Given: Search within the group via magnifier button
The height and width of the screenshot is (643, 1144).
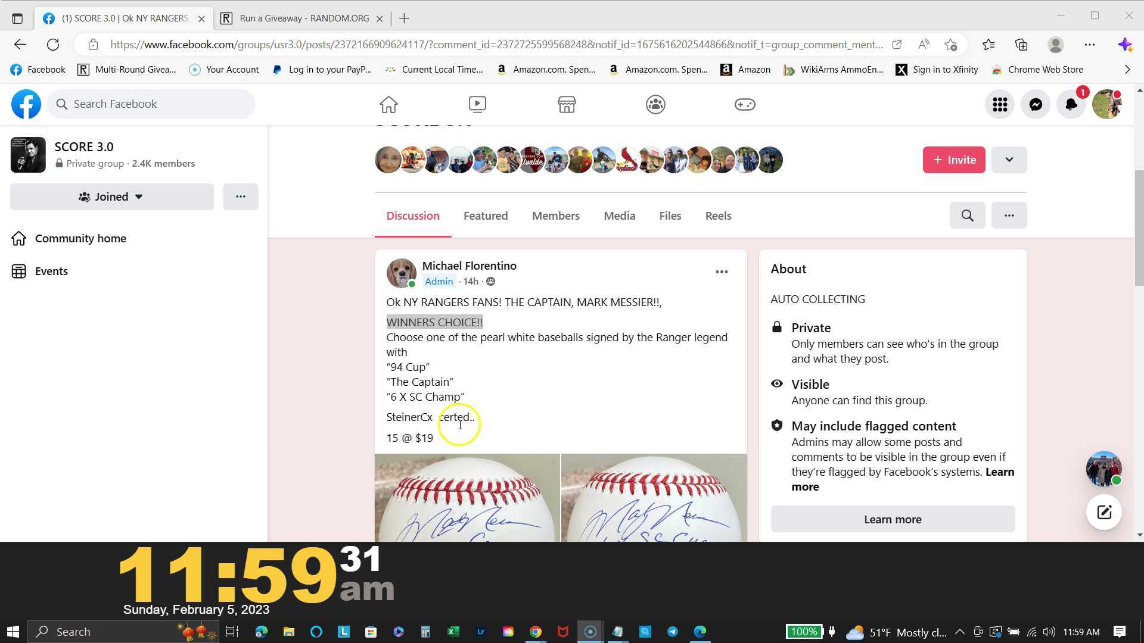Looking at the screenshot, I should pyautogui.click(x=967, y=216).
